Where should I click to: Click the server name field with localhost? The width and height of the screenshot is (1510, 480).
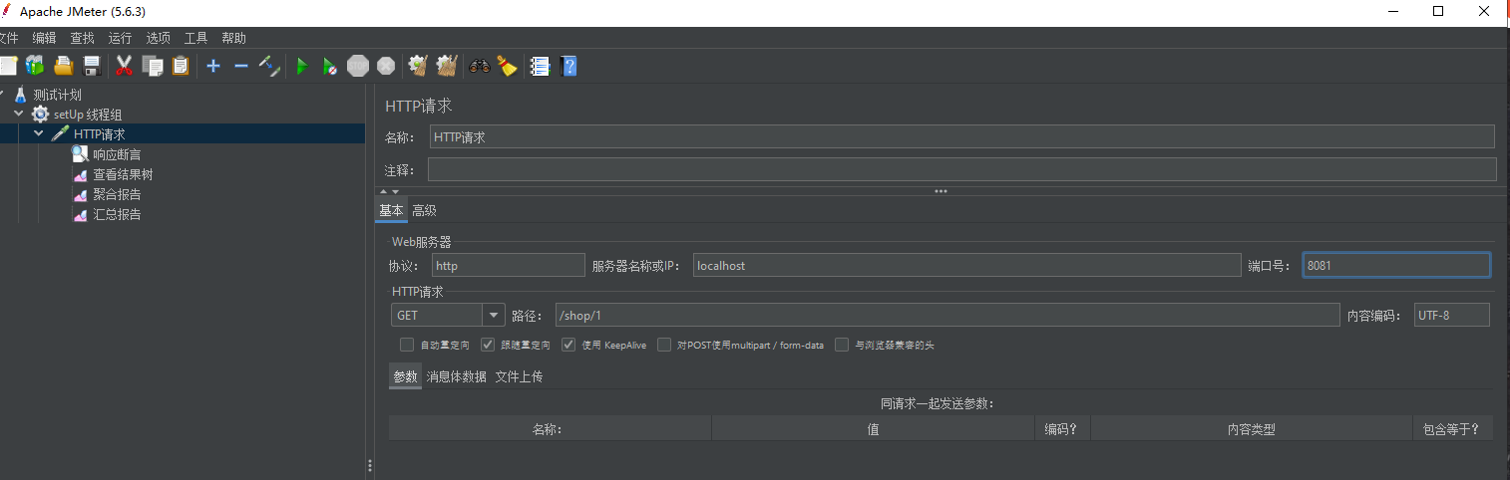(x=966, y=265)
